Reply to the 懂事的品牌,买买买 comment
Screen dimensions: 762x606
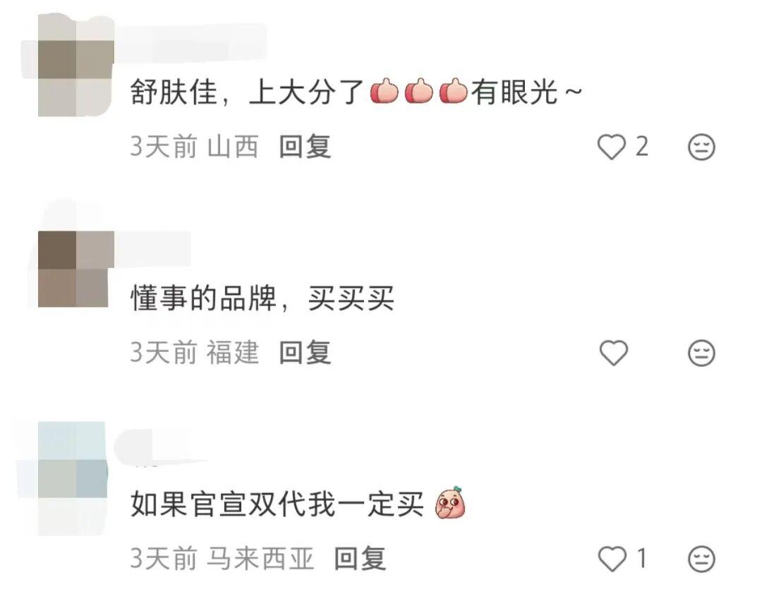306,353
